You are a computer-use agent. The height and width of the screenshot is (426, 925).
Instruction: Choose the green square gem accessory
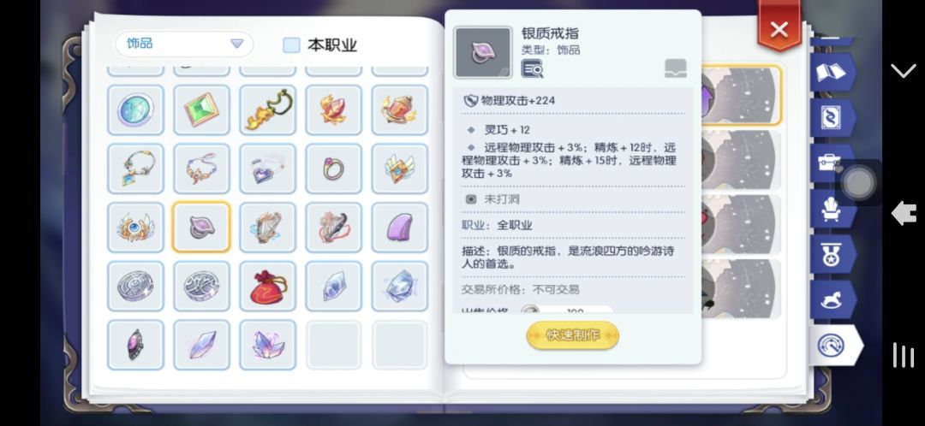202,109
